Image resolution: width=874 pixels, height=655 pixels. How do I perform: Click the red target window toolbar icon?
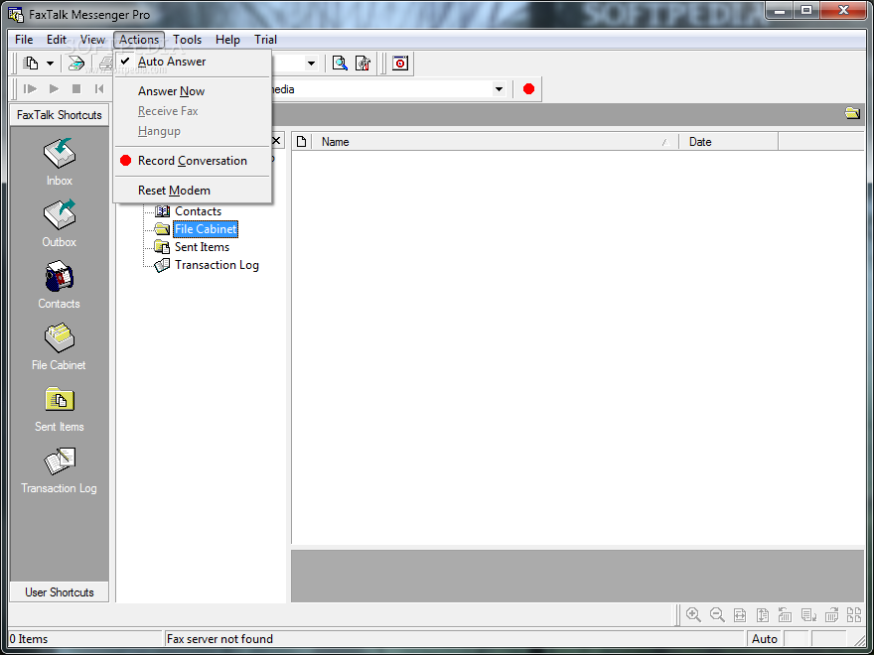pyautogui.click(x=400, y=63)
